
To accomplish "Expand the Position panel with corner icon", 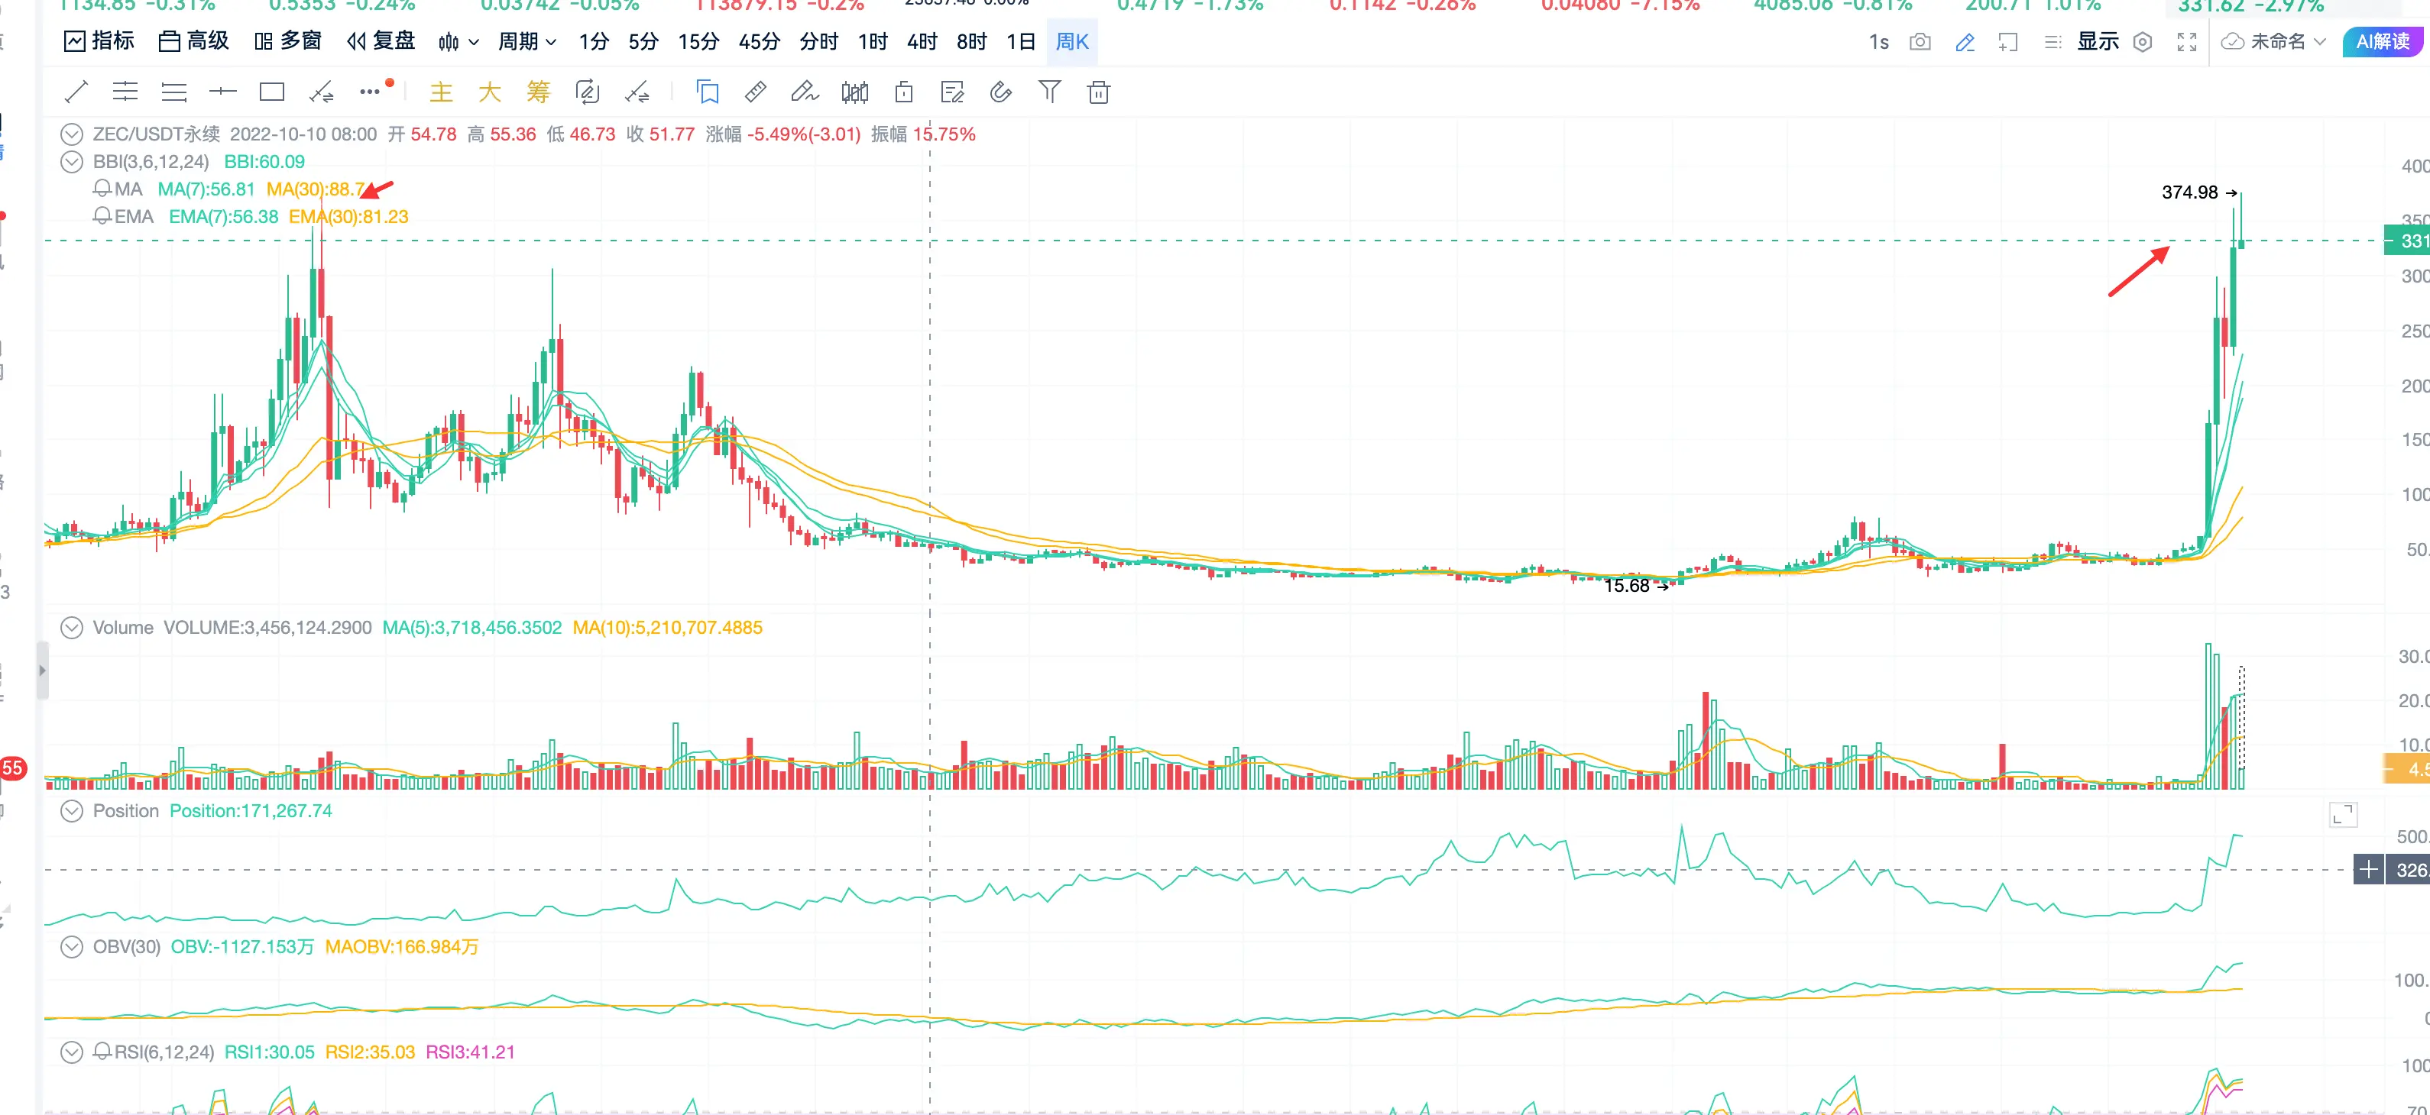I will click(2342, 814).
